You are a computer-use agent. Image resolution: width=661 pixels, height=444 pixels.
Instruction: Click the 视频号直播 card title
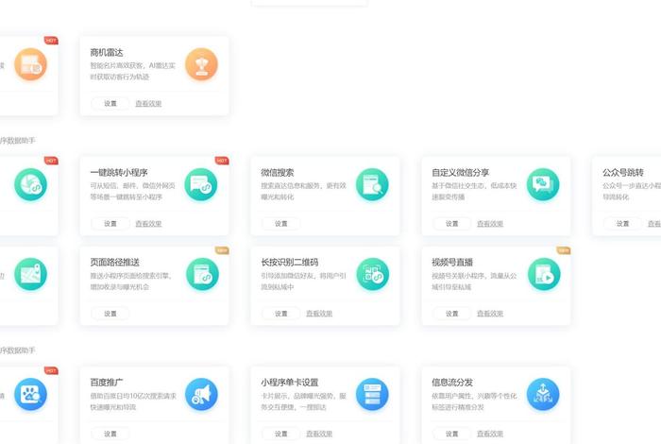click(x=452, y=263)
